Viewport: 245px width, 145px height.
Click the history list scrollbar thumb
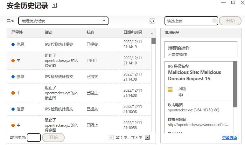click(153, 41)
